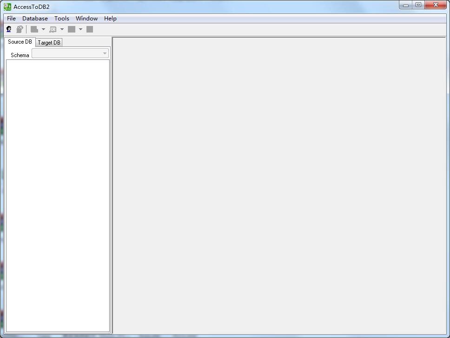The width and height of the screenshot is (450, 338).
Task: Expand arrow next to third gray toolbar icon
Action: click(x=80, y=29)
